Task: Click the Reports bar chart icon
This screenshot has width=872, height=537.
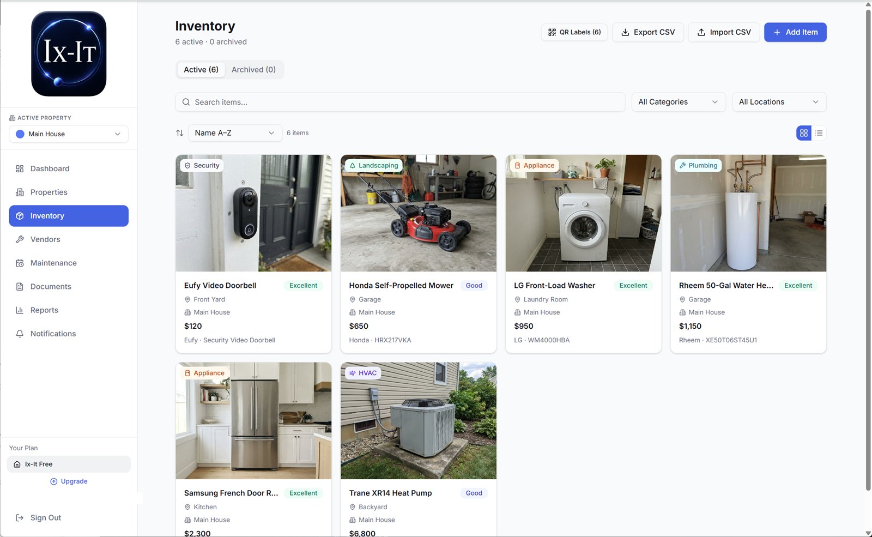Action: click(20, 310)
